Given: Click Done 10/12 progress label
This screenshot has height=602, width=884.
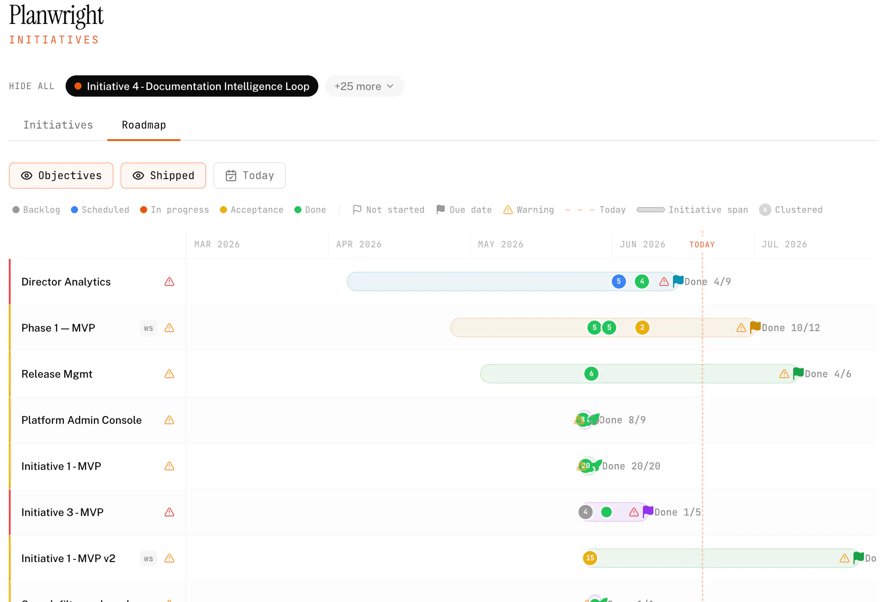Looking at the screenshot, I should (x=791, y=328).
